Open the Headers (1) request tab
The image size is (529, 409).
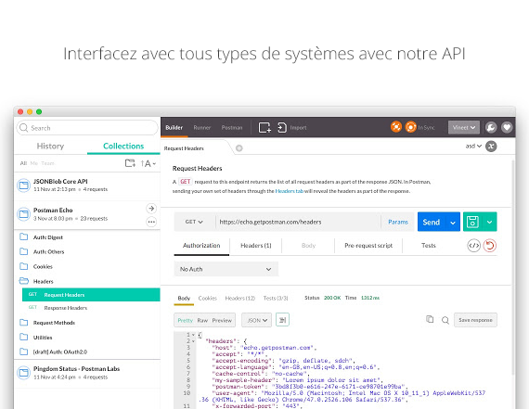[x=256, y=246]
